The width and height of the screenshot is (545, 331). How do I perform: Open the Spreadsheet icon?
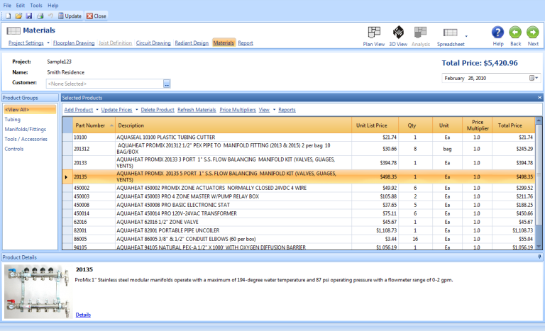coord(451,36)
